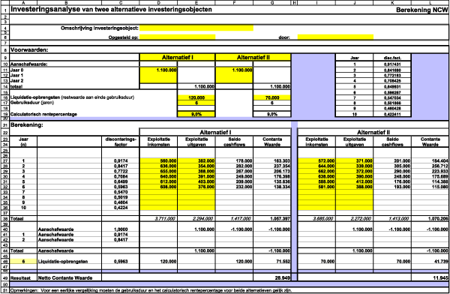The height and width of the screenshot is (294, 450).
Task: Select column header D
Action: (158, 2)
